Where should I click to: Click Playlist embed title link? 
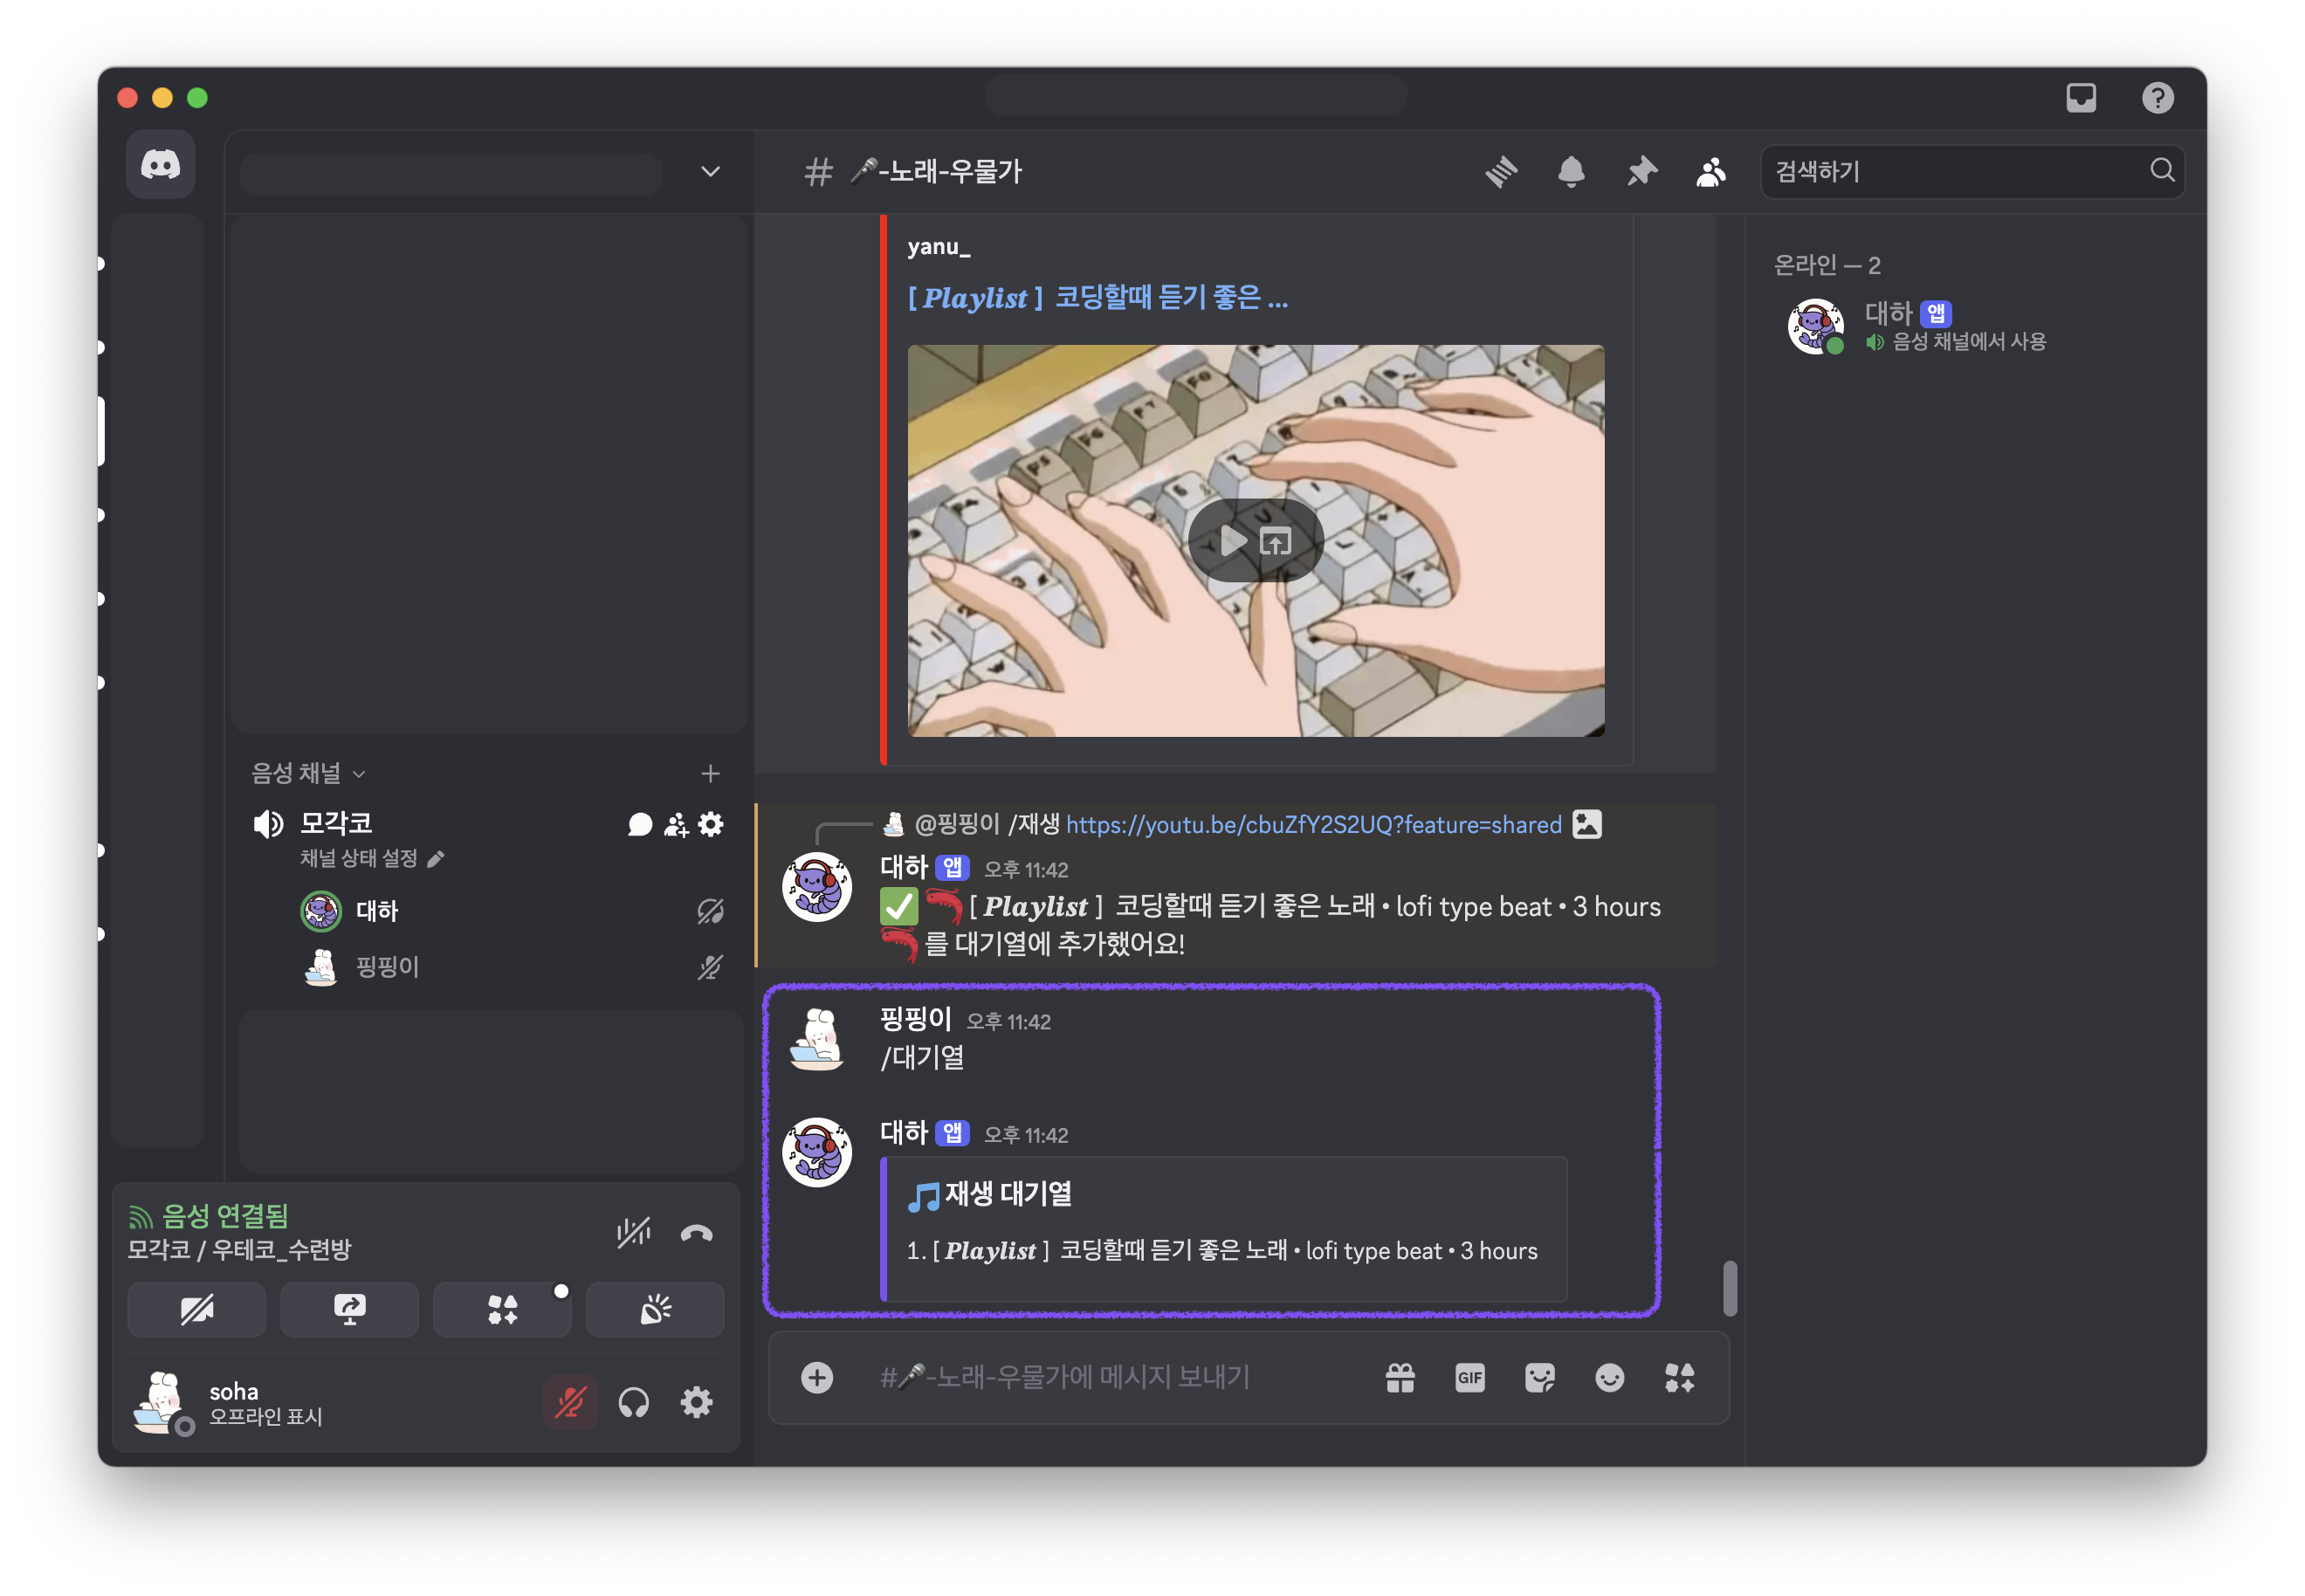(1098, 298)
